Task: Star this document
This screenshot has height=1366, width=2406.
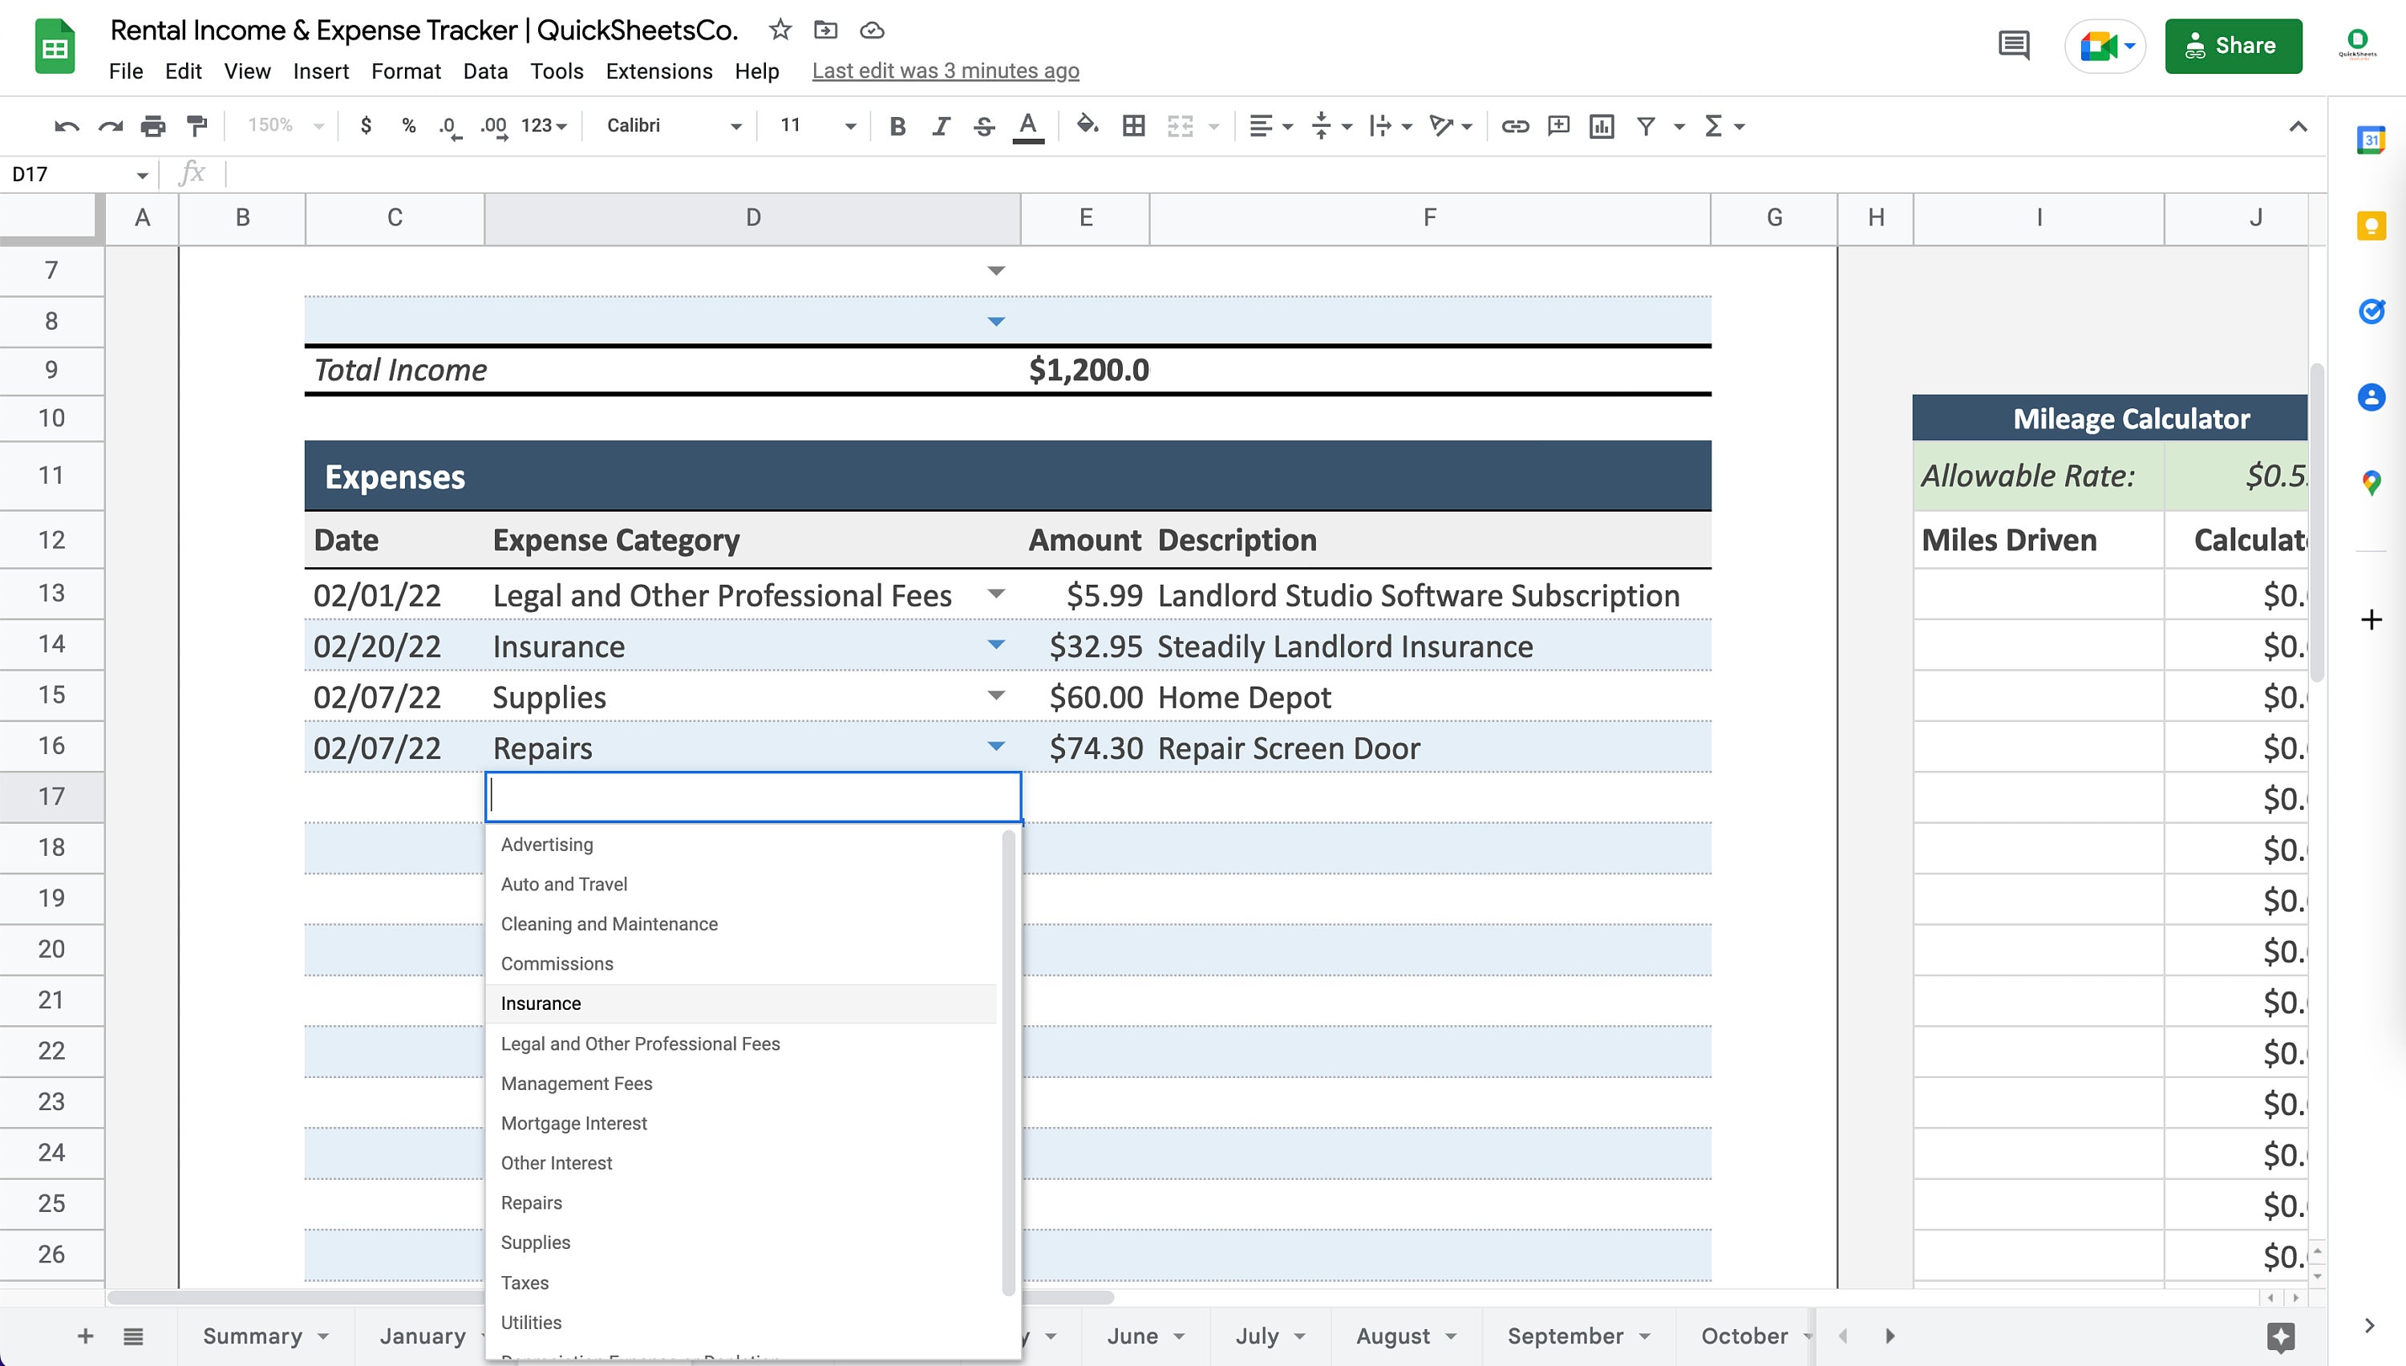Action: coord(780,30)
